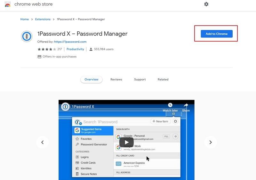The width and height of the screenshot is (256, 180).
Task: Click the CATEGORIES sidebar heading
Action: coord(83,152)
